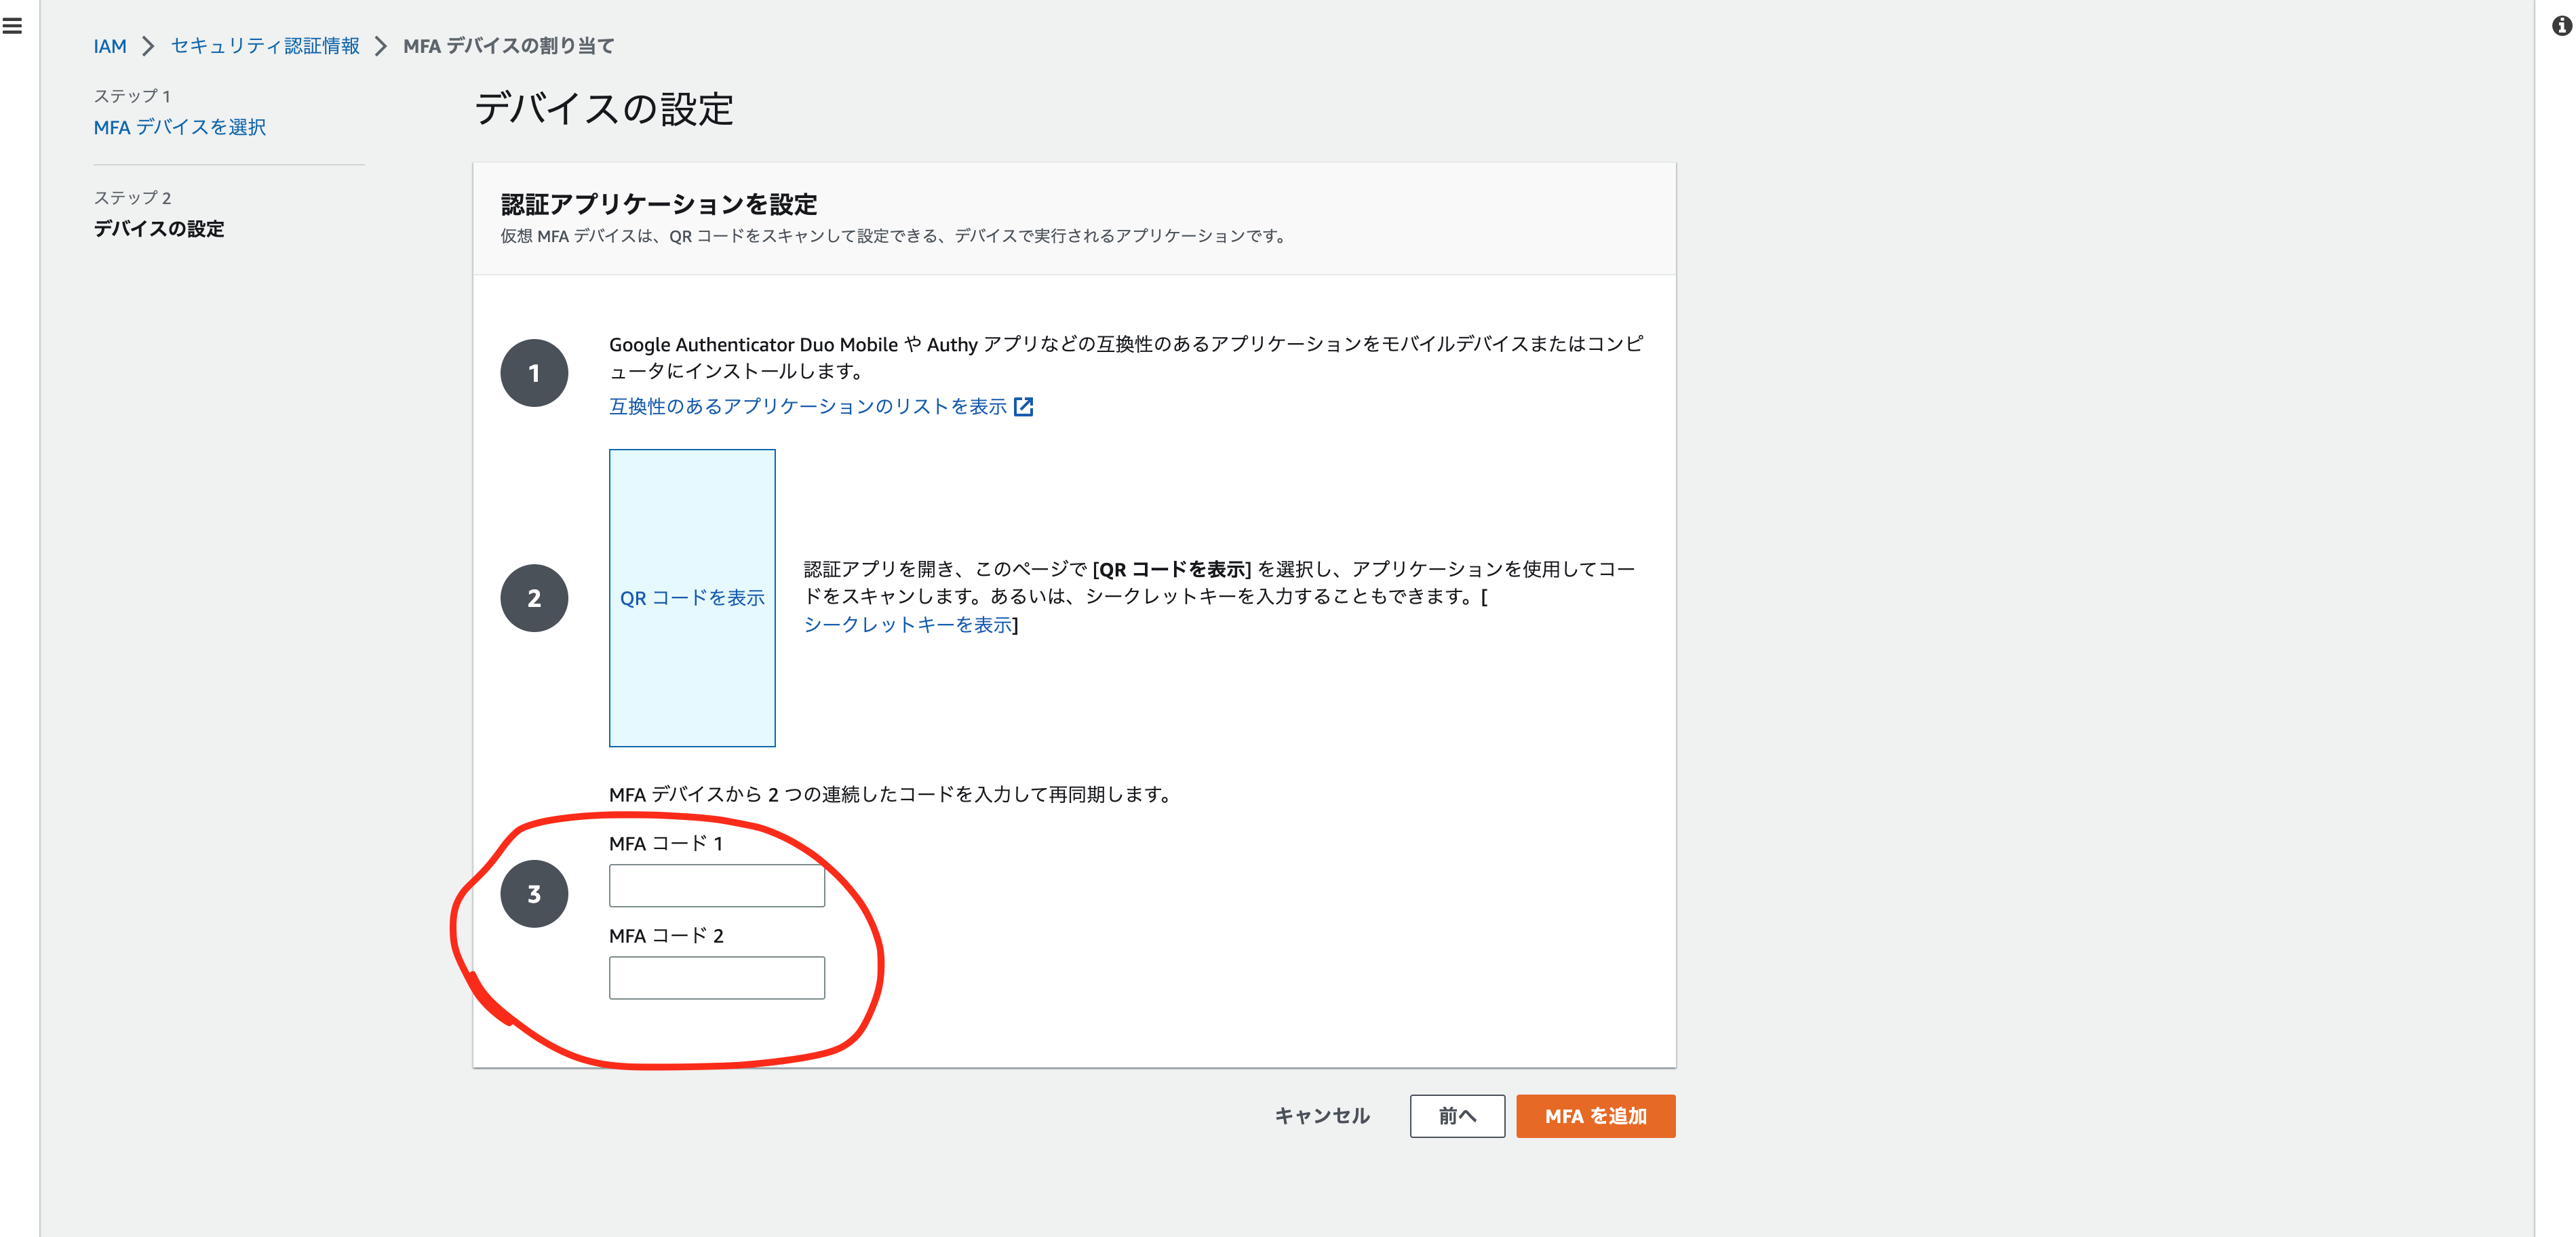2576x1237 pixels.
Task: Cancel setup with キャンセル
Action: click(x=1322, y=1116)
